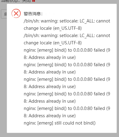Click the first /bin/sh setlocale warning line

pyautogui.click(x=67, y=21)
